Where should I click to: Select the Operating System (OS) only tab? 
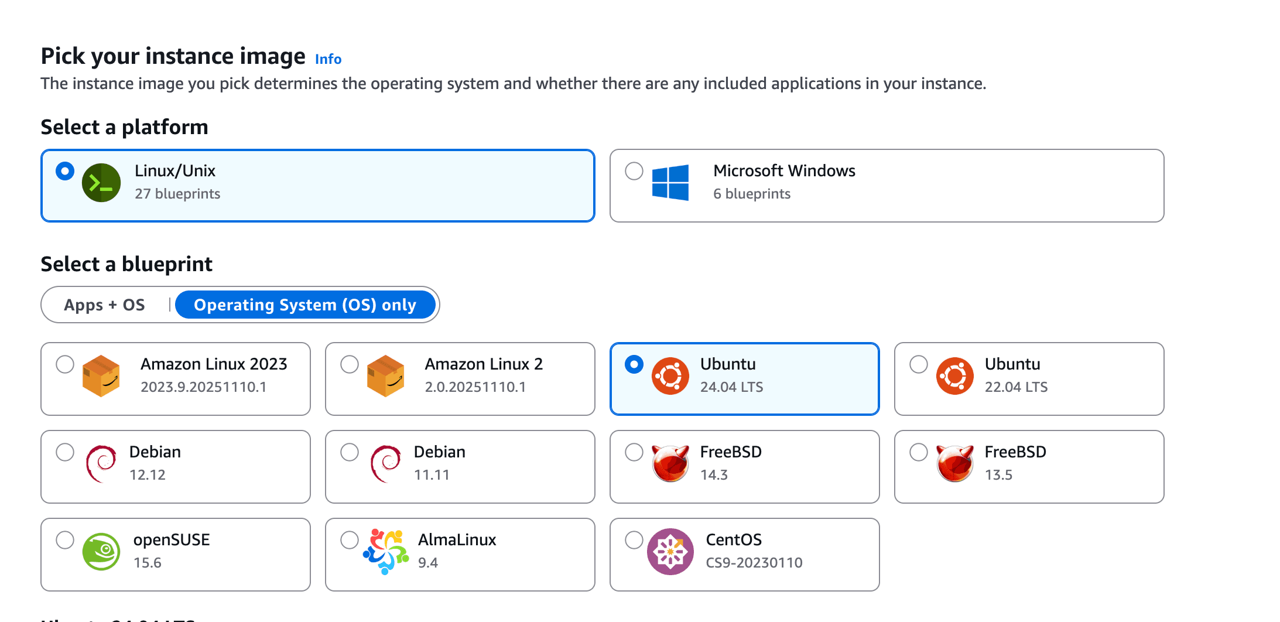coord(306,305)
